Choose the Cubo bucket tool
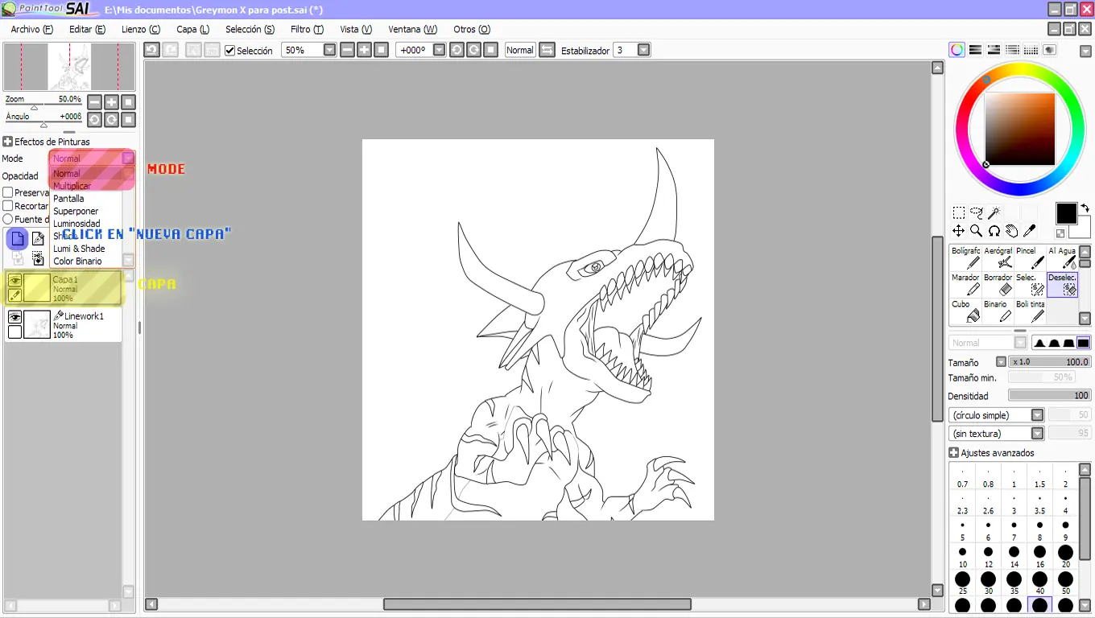 point(965,311)
